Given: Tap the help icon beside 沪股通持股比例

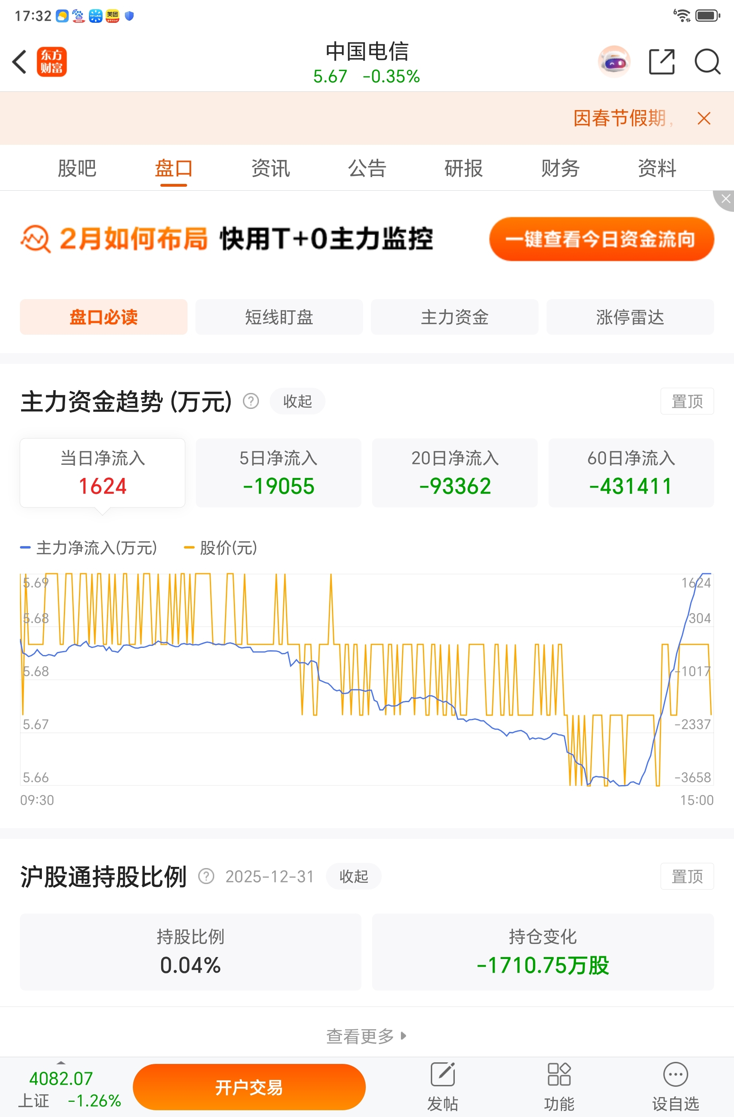Looking at the screenshot, I should [206, 876].
